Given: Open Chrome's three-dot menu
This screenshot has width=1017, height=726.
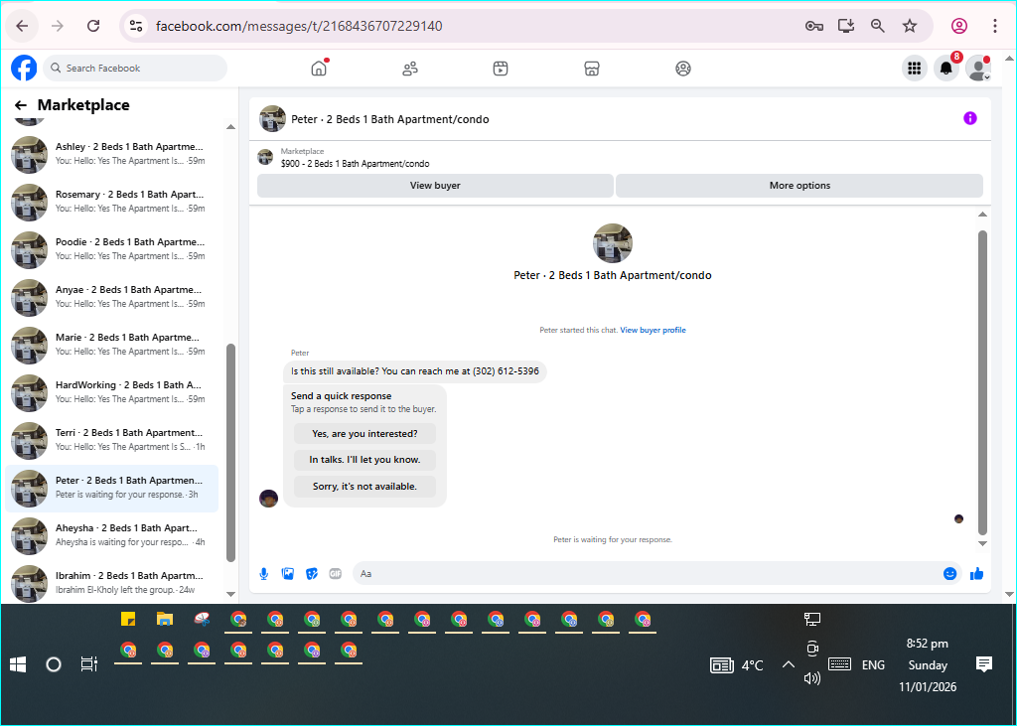Looking at the screenshot, I should coord(995,26).
